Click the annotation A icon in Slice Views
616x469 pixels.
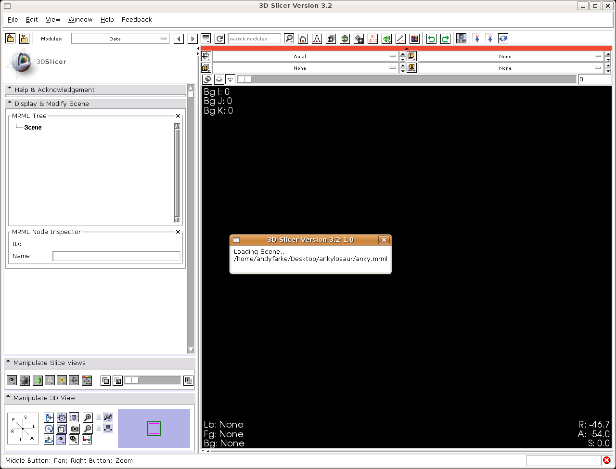tap(50, 380)
